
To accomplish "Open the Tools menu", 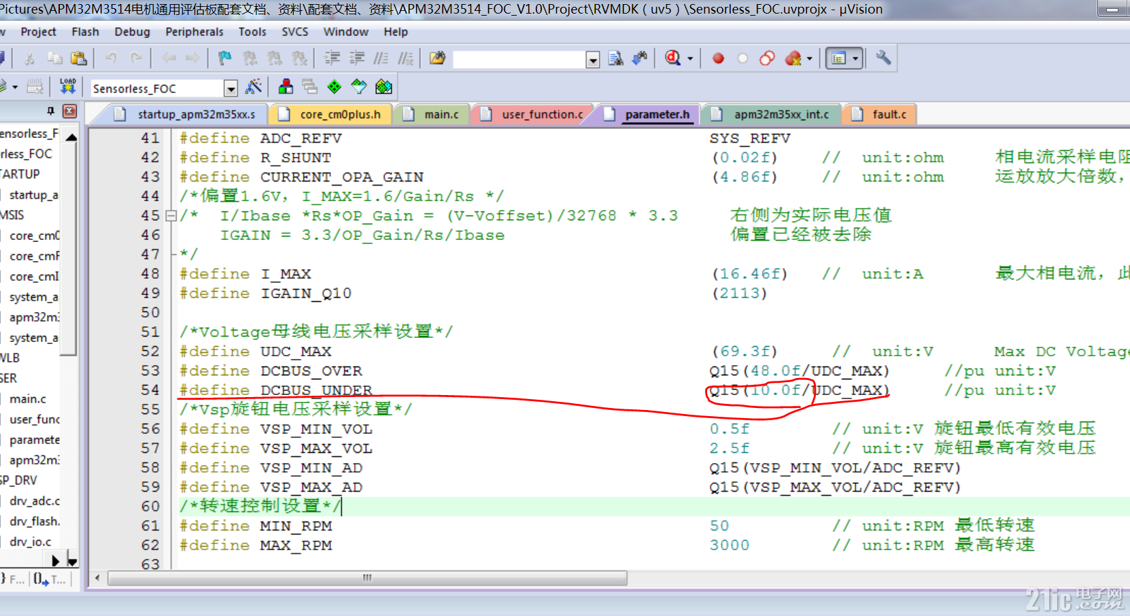I will click(252, 32).
